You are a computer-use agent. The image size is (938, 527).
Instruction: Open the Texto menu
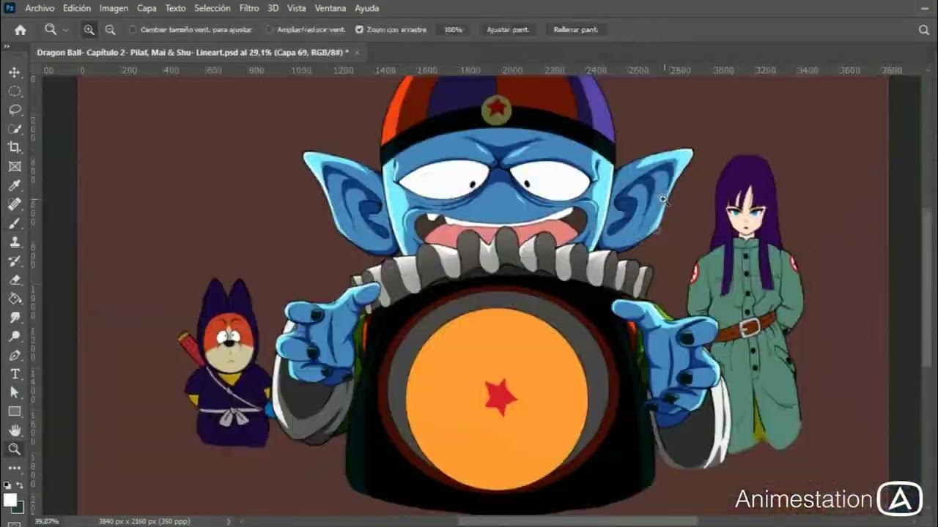175,8
